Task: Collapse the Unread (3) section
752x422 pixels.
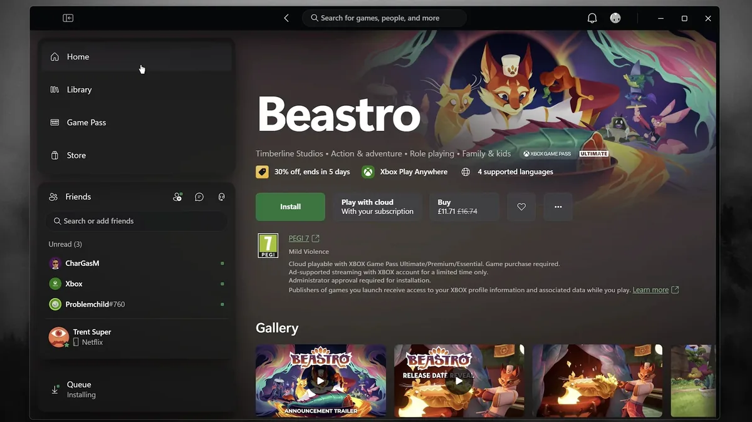Action: click(65, 244)
